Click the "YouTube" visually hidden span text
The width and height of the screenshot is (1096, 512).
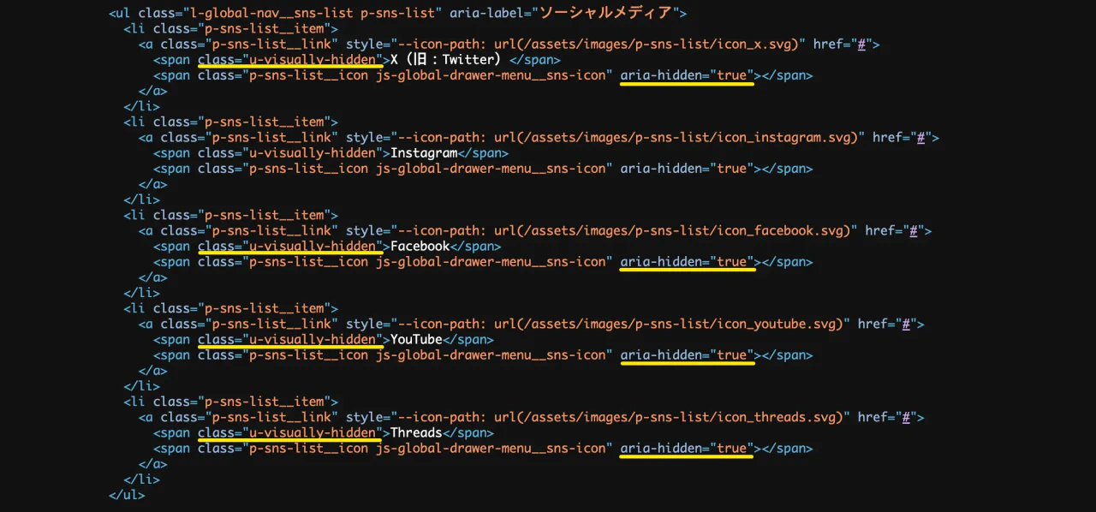(x=416, y=340)
